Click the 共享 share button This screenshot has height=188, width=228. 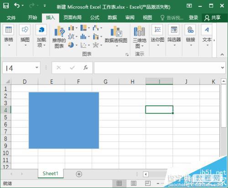point(213,18)
